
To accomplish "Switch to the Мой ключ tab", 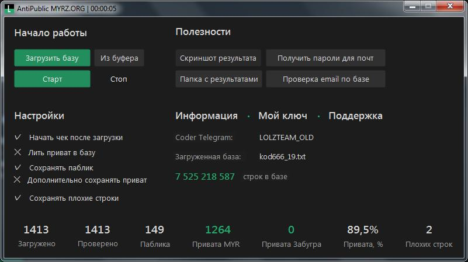I will pyautogui.click(x=283, y=116).
